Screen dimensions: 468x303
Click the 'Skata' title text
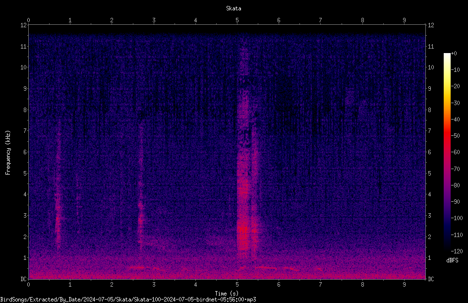(234, 8)
